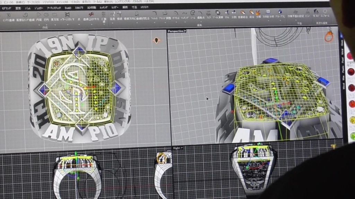Select the 円弧 arc tool
355x199 pixels.
point(39,17)
